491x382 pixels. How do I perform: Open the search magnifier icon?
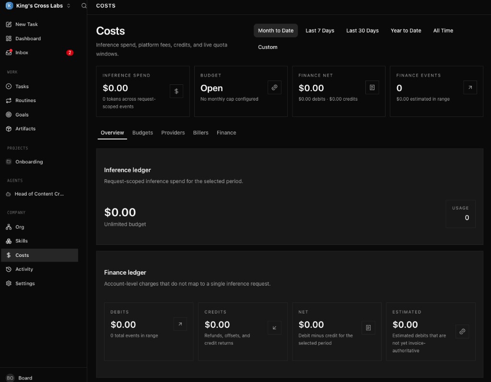[x=84, y=6]
